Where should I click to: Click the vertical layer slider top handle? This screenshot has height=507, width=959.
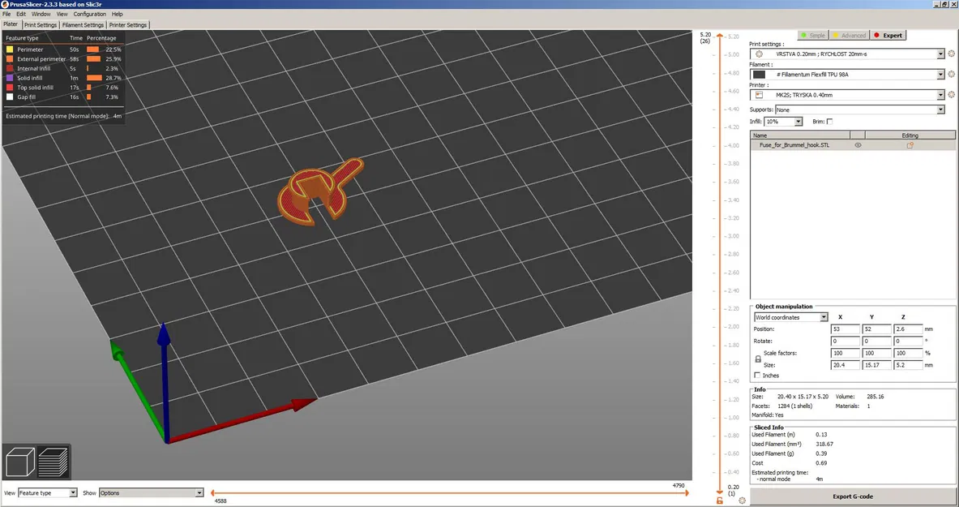[720, 37]
